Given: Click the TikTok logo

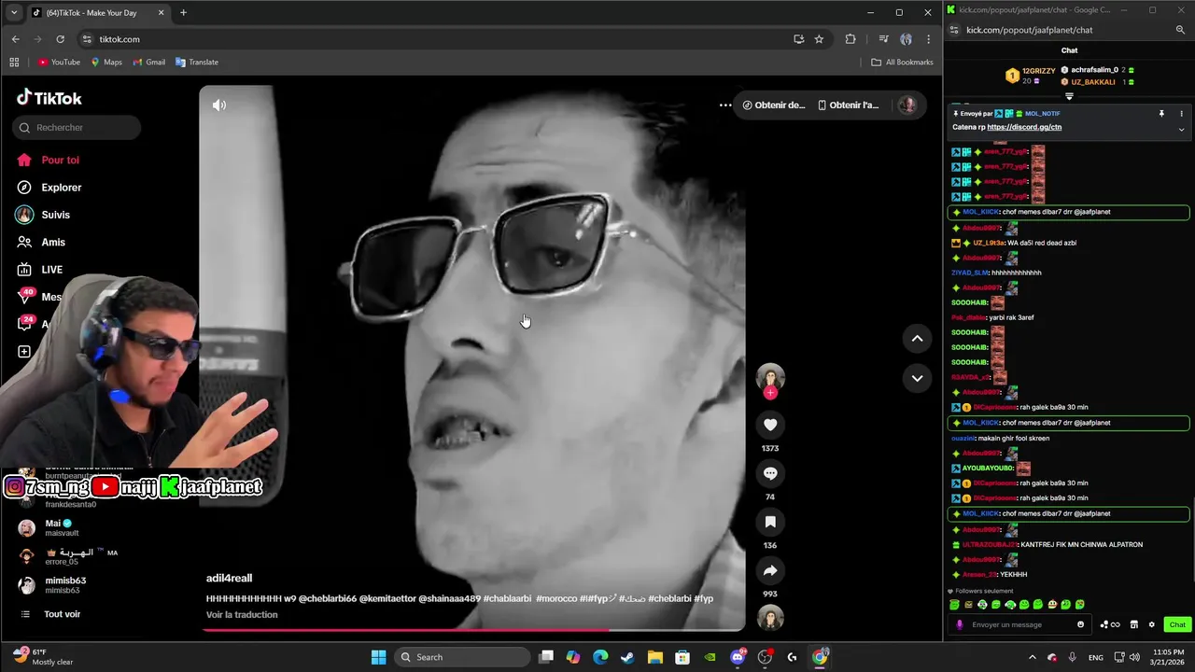Looking at the screenshot, I should point(49,98).
